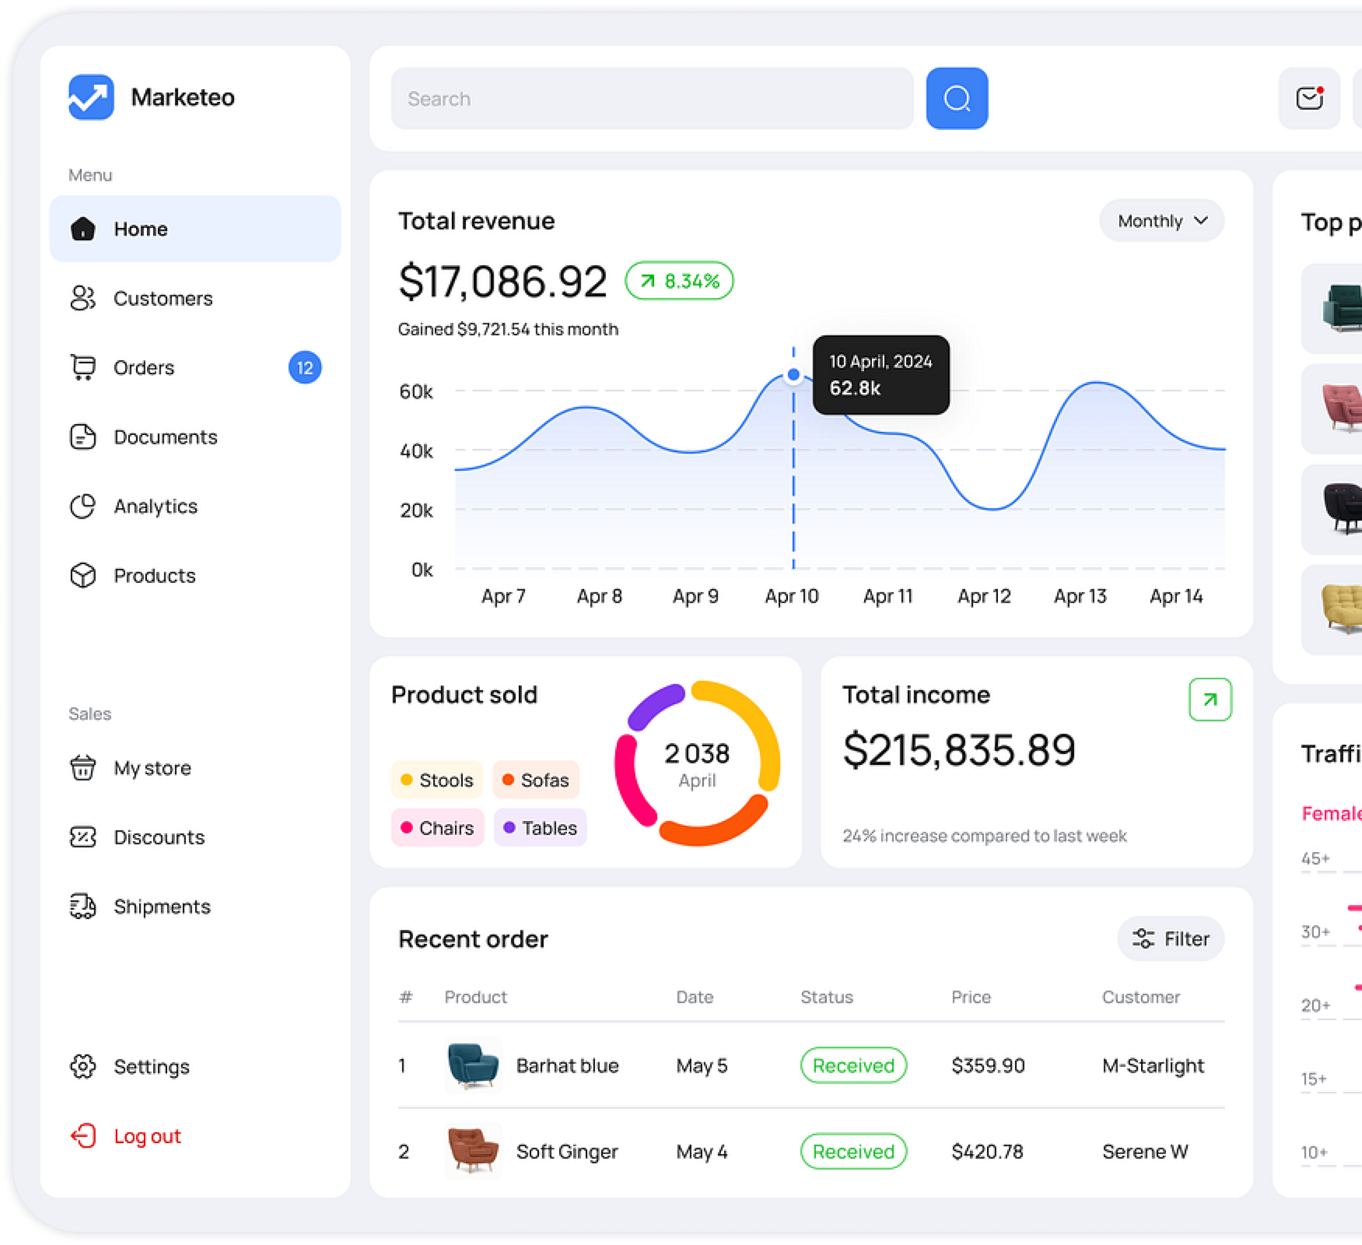Click the Home house icon
1362x1245 pixels.
pos(83,229)
